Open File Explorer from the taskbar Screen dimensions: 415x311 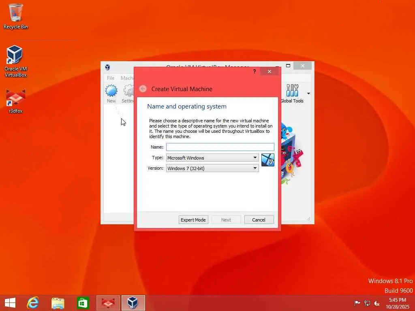click(58, 303)
